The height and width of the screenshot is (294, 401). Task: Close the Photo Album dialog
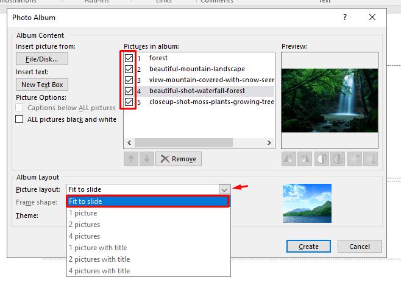click(372, 18)
